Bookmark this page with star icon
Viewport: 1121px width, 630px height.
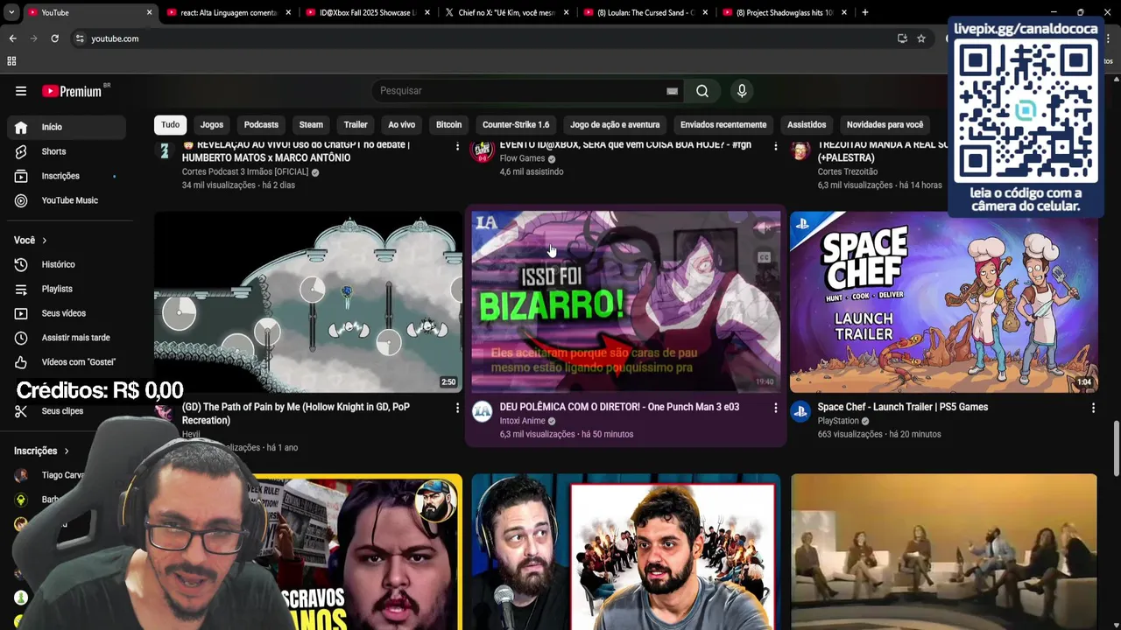point(921,38)
